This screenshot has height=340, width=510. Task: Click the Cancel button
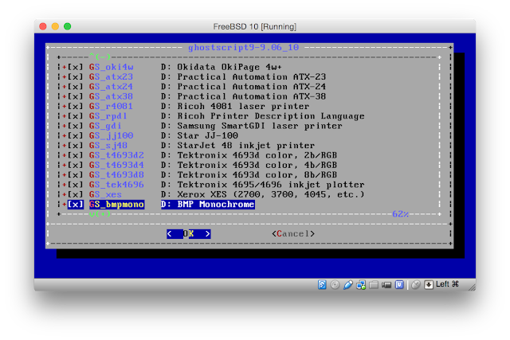293,234
